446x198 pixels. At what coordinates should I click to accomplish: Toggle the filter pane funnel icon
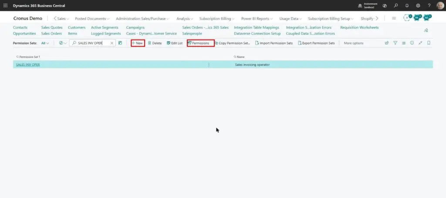click(395, 43)
